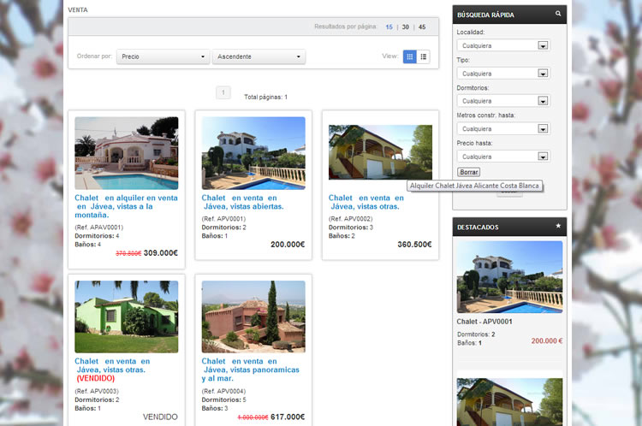Expand the Tipo dropdown

tap(502, 74)
